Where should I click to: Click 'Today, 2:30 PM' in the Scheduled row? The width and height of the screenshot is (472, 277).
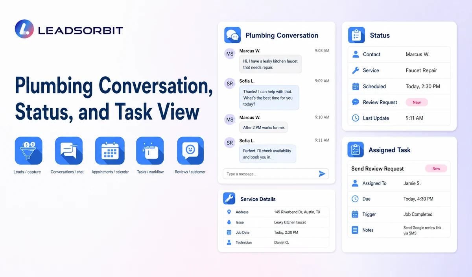pyautogui.click(x=423, y=86)
